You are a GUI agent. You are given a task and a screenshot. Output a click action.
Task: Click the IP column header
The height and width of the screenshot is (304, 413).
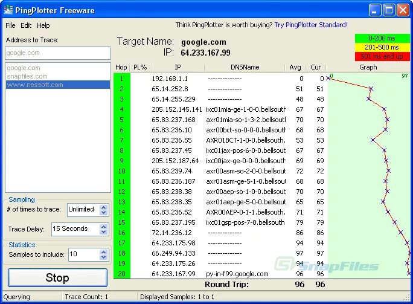178,67
